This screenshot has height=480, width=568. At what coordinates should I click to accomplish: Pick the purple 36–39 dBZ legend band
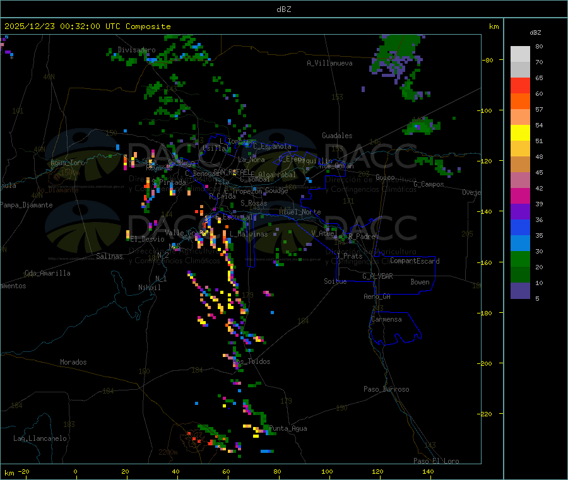520,212
